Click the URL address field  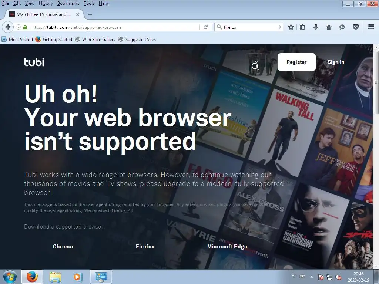point(115,27)
